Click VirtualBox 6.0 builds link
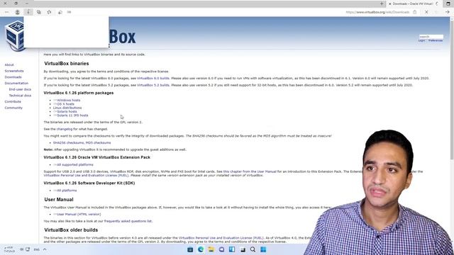 tap(153, 79)
